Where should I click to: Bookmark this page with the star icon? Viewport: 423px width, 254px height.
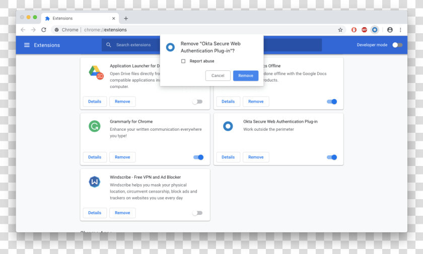(340, 30)
